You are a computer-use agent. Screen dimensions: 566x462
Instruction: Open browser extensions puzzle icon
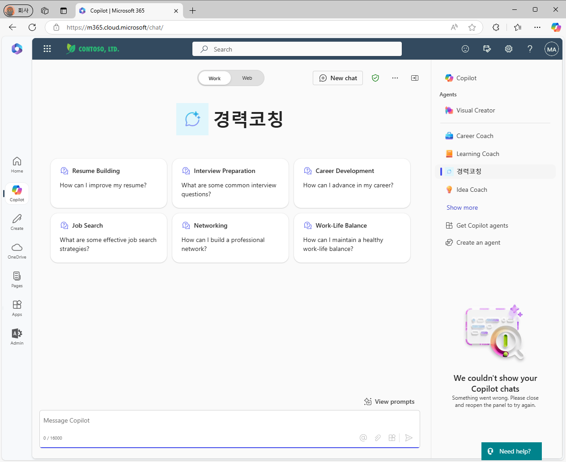click(496, 27)
